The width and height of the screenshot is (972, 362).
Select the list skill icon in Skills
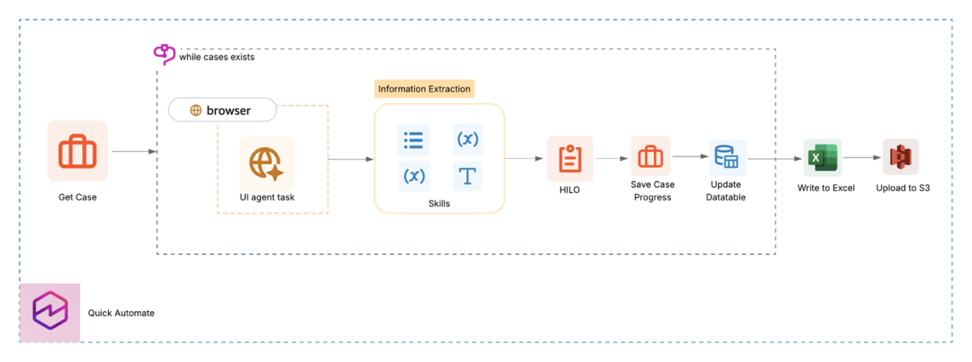(413, 140)
